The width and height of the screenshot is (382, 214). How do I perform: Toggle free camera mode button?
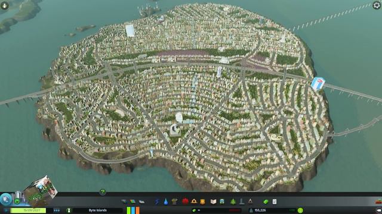click(x=379, y=210)
